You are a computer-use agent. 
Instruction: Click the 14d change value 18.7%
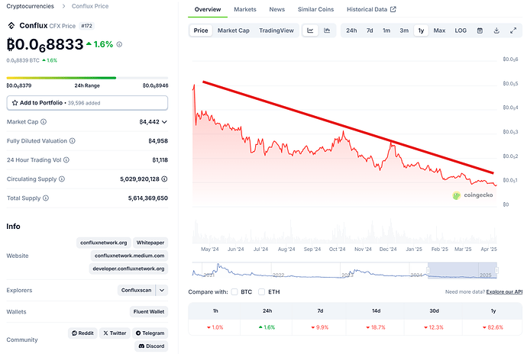coord(376,327)
